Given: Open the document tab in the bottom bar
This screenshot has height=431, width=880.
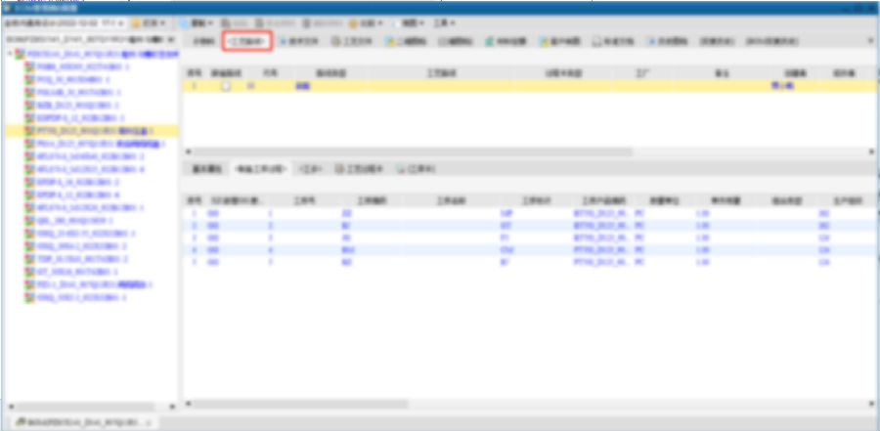Looking at the screenshot, I should pos(83,422).
